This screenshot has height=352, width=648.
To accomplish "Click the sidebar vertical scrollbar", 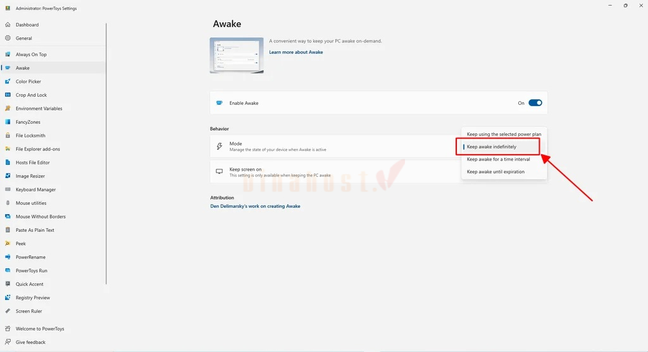I will pyautogui.click(x=106, y=154).
